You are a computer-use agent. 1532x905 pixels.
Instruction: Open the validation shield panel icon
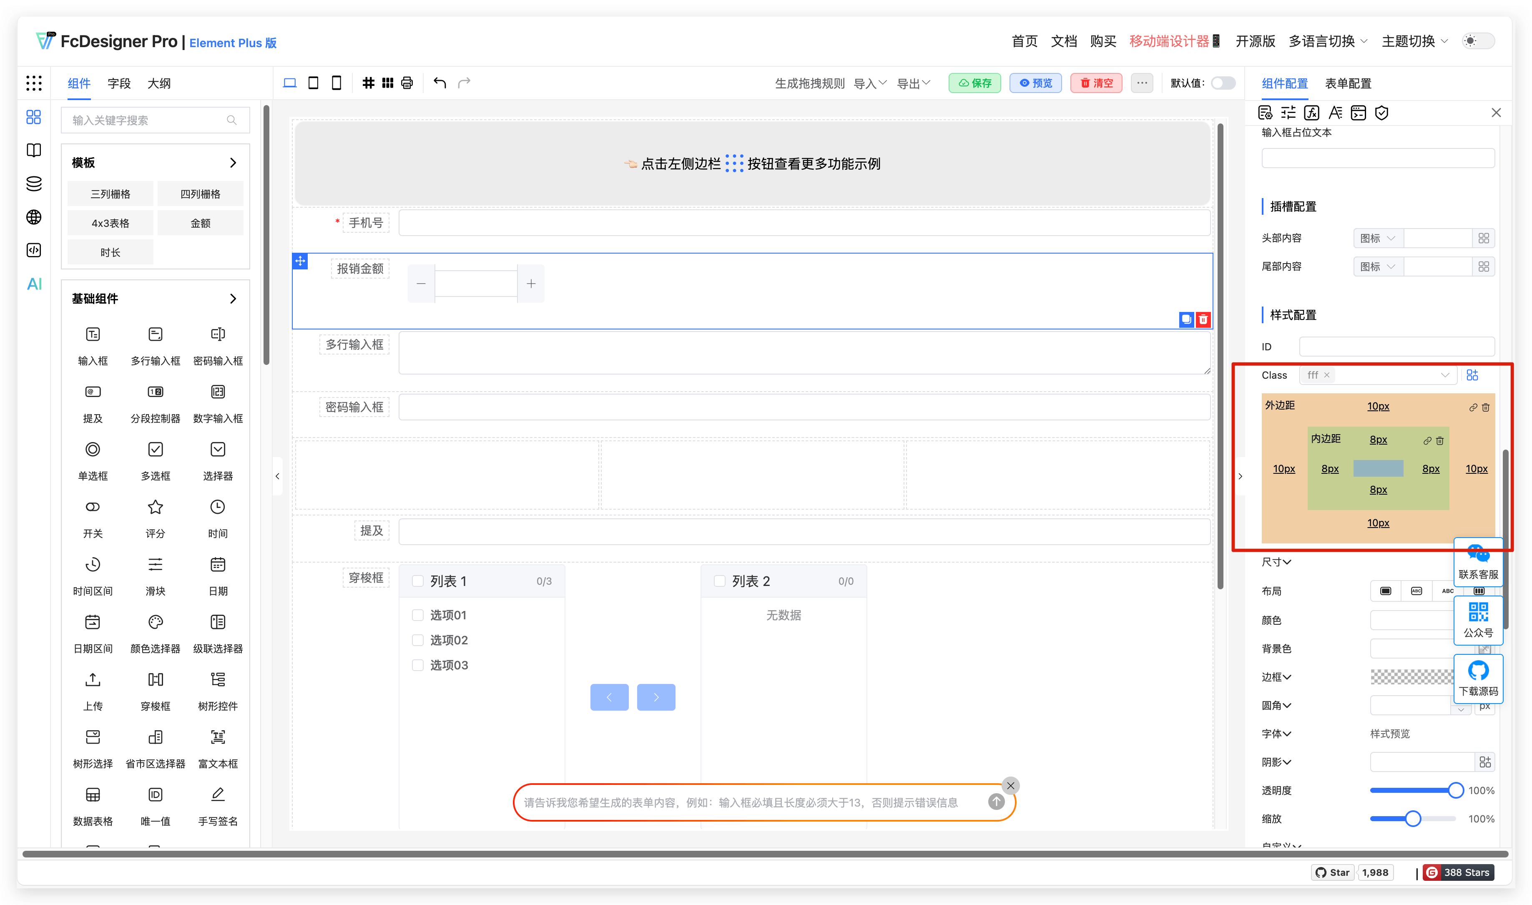click(1381, 112)
